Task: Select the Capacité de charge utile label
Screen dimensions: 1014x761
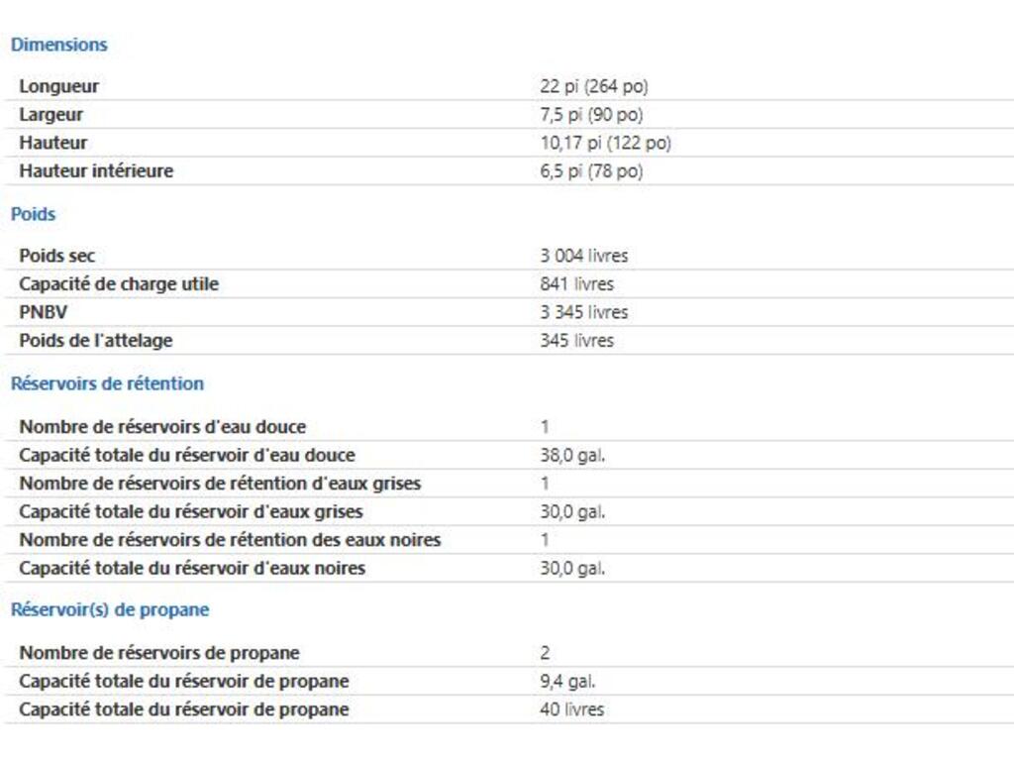Action: pyautogui.click(x=119, y=284)
